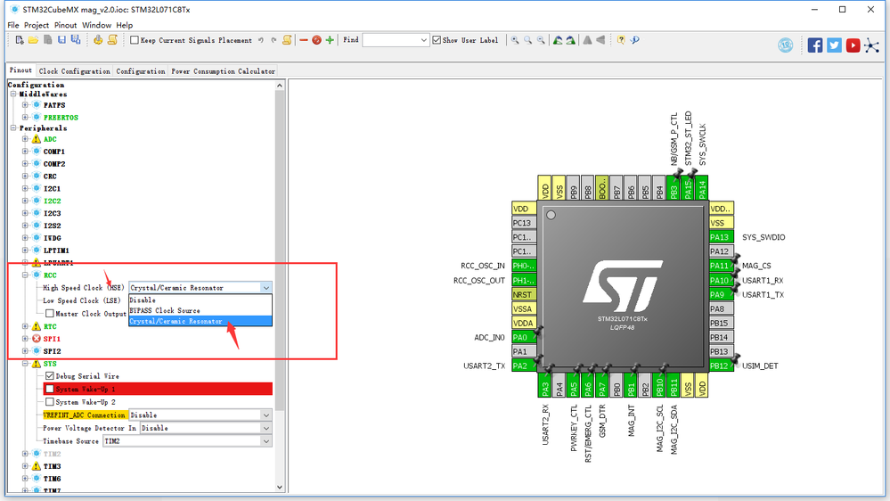The height and width of the screenshot is (501, 890).
Task: Open a project with the folder icon
Action: 34,40
